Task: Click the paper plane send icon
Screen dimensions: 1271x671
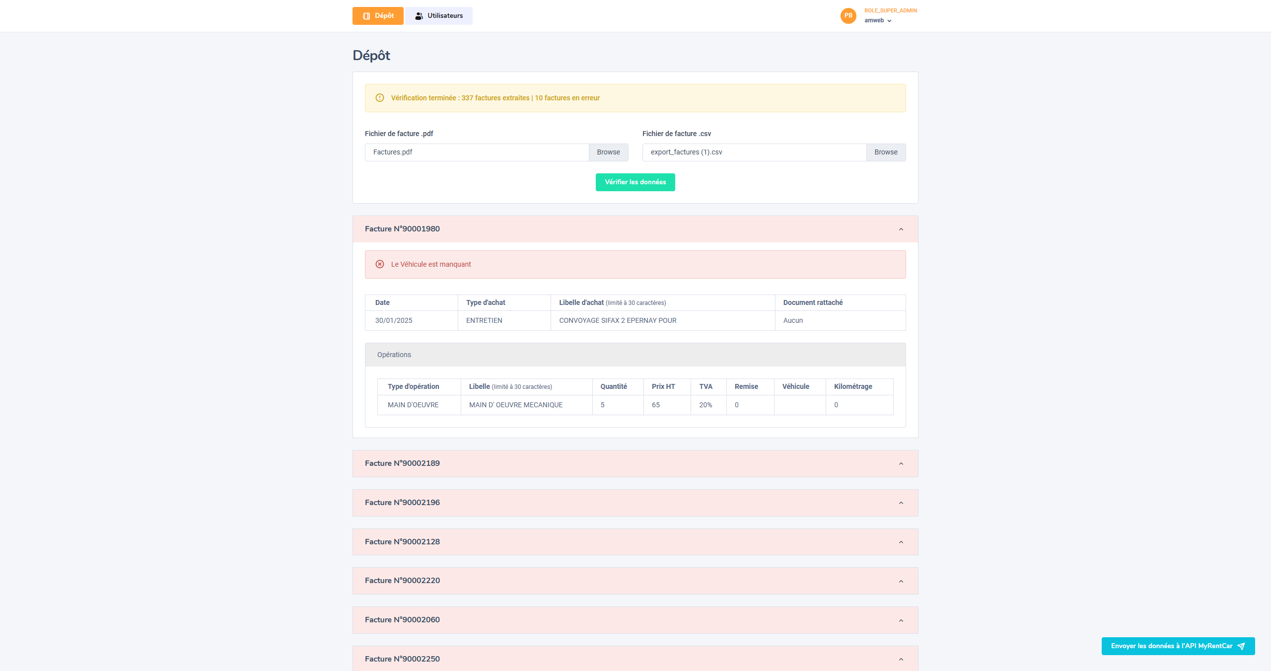Action: (x=1241, y=646)
